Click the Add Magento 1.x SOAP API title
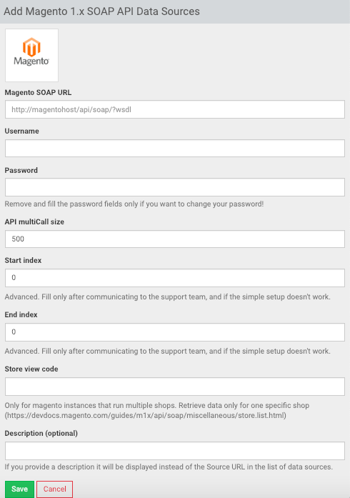350x498 pixels. coord(101,11)
